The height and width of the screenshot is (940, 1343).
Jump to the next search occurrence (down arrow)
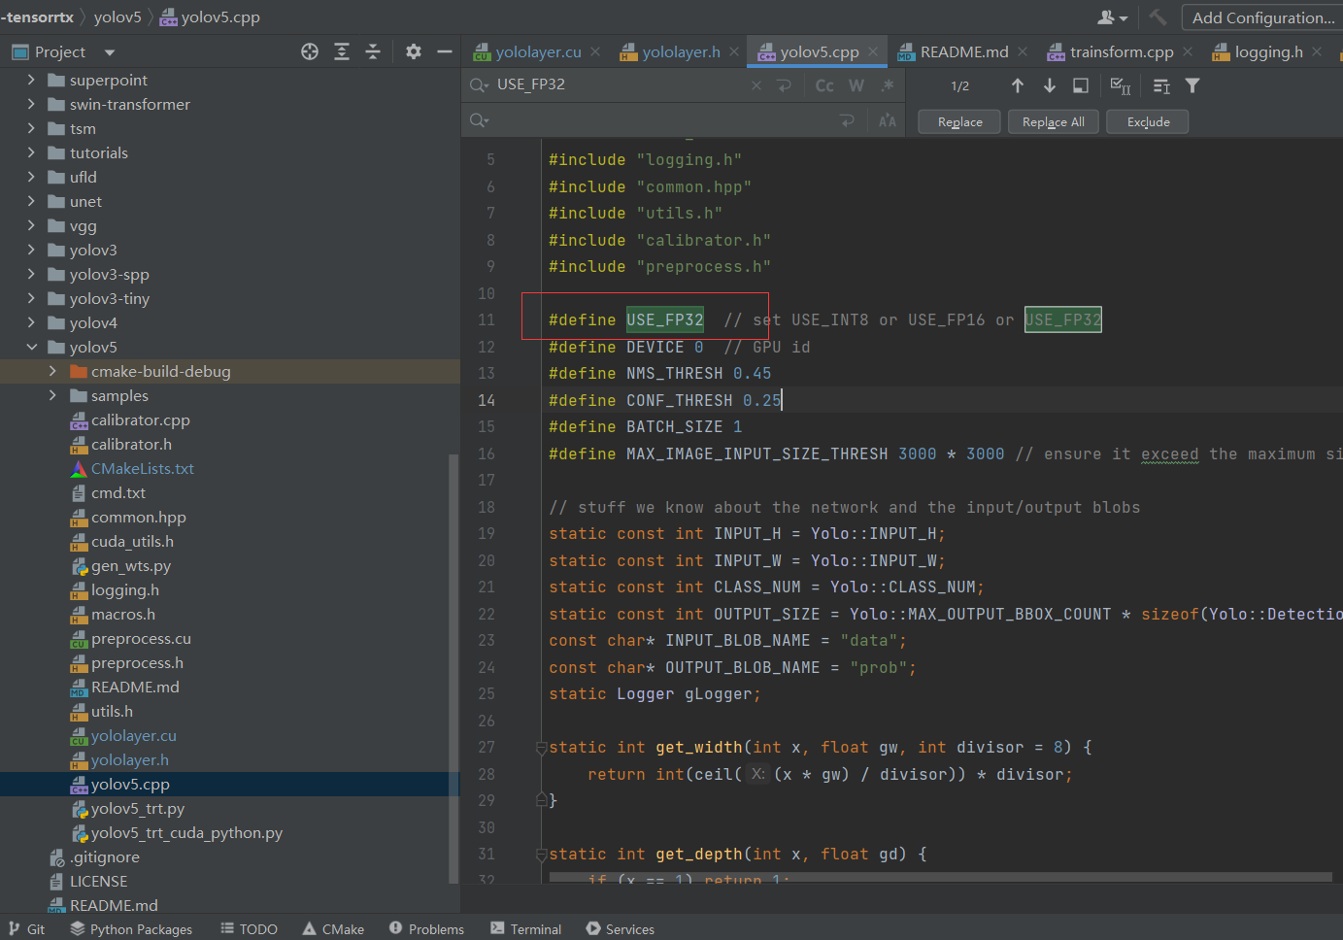[x=1049, y=85]
